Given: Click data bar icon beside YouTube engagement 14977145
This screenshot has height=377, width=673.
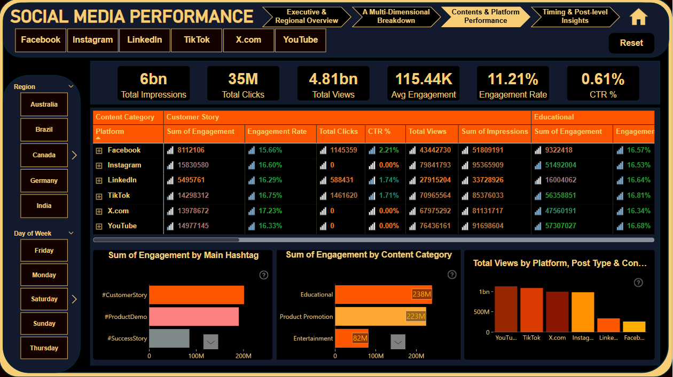Looking at the screenshot, I should pos(170,226).
